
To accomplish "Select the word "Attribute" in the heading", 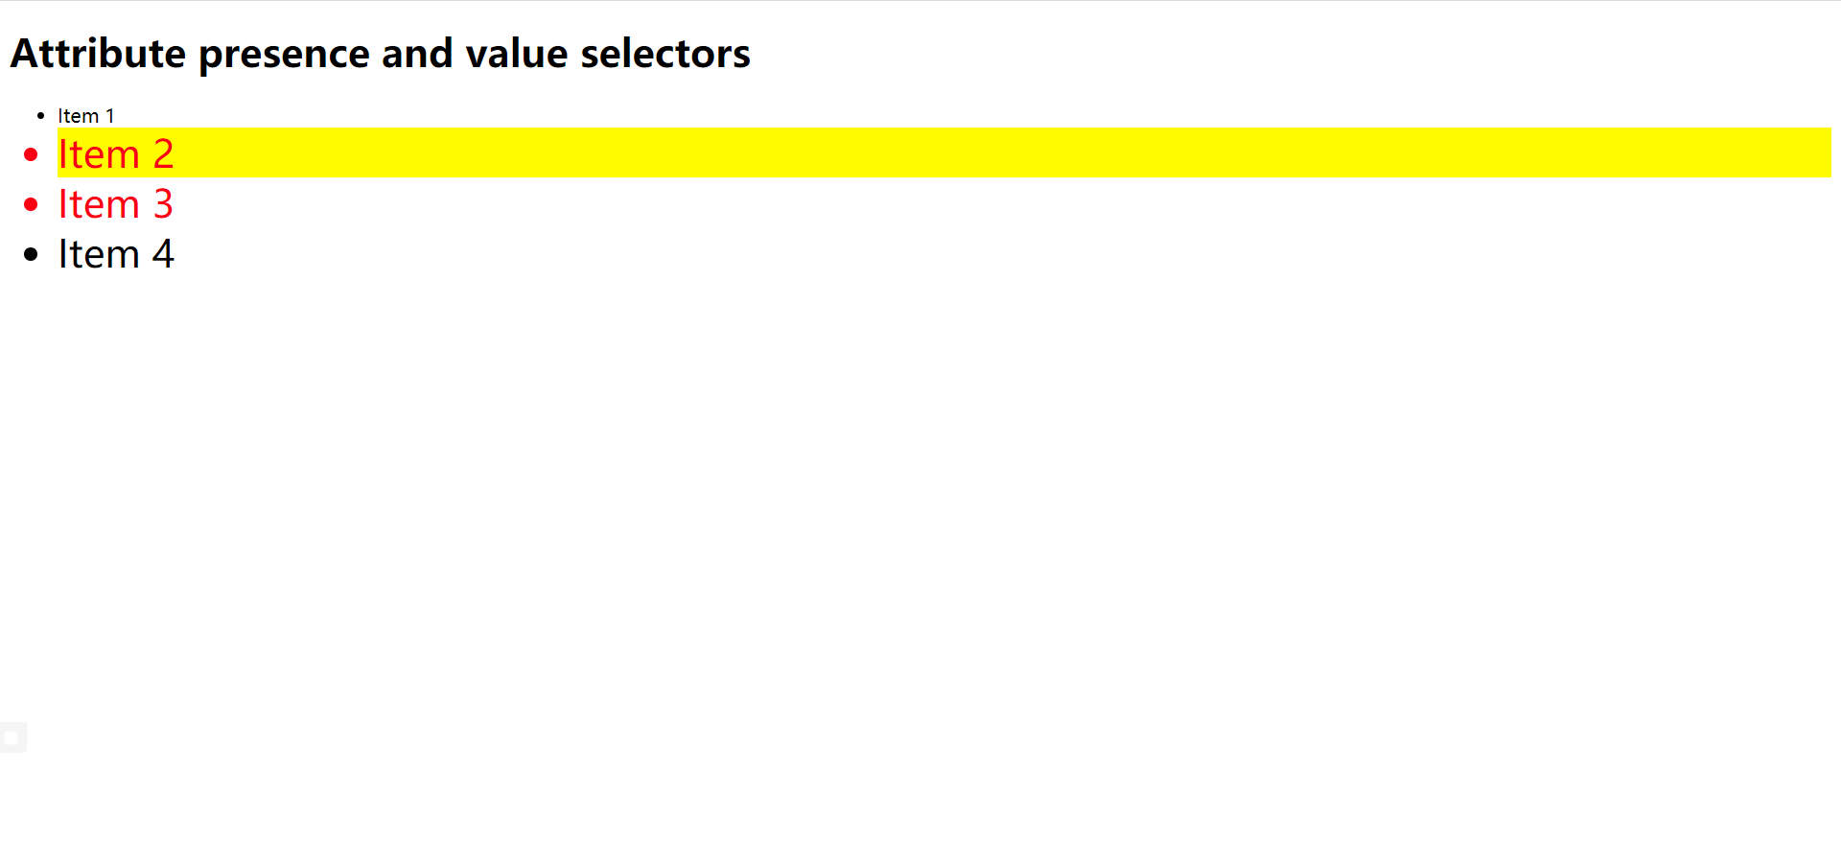I will click(98, 54).
